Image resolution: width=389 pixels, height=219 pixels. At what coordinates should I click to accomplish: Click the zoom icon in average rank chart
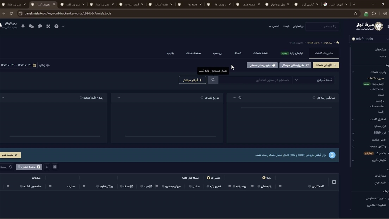point(240,98)
